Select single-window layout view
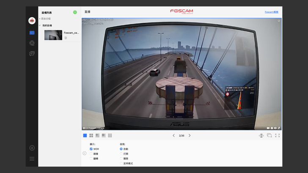Image resolution: width=308 pixels, height=173 pixels. tap(85, 135)
